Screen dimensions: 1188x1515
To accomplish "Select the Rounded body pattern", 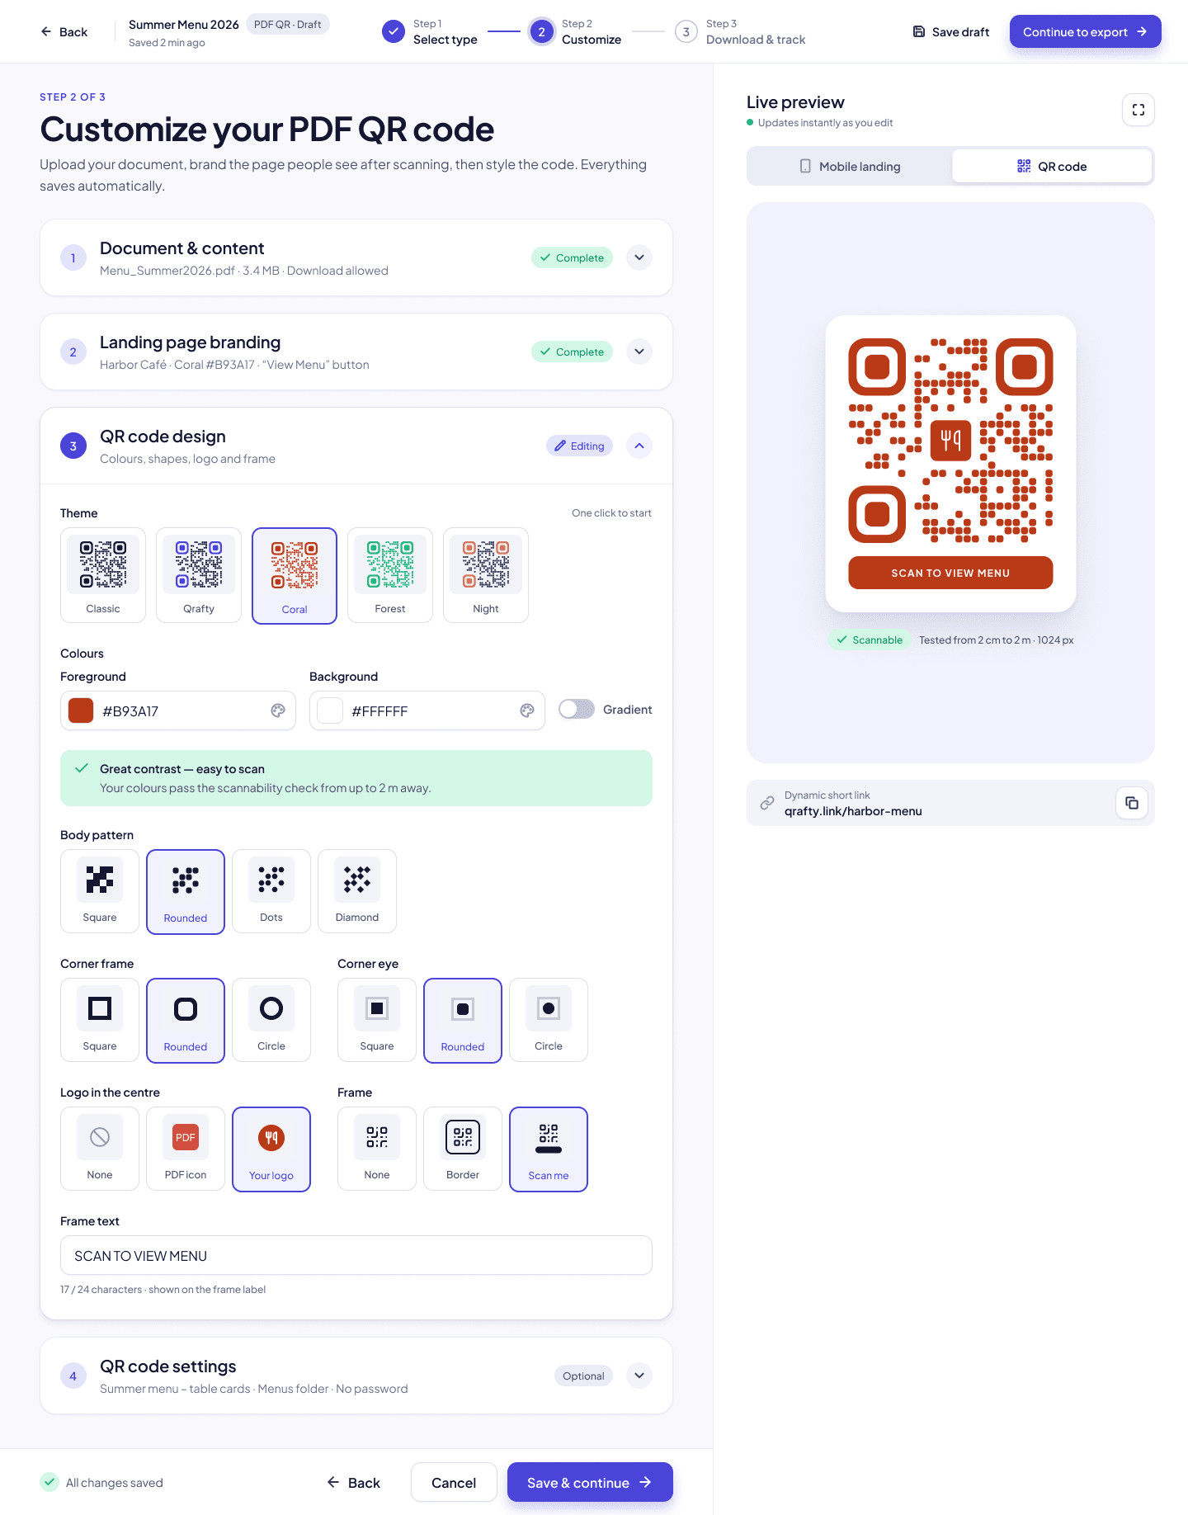I will pyautogui.click(x=186, y=892).
